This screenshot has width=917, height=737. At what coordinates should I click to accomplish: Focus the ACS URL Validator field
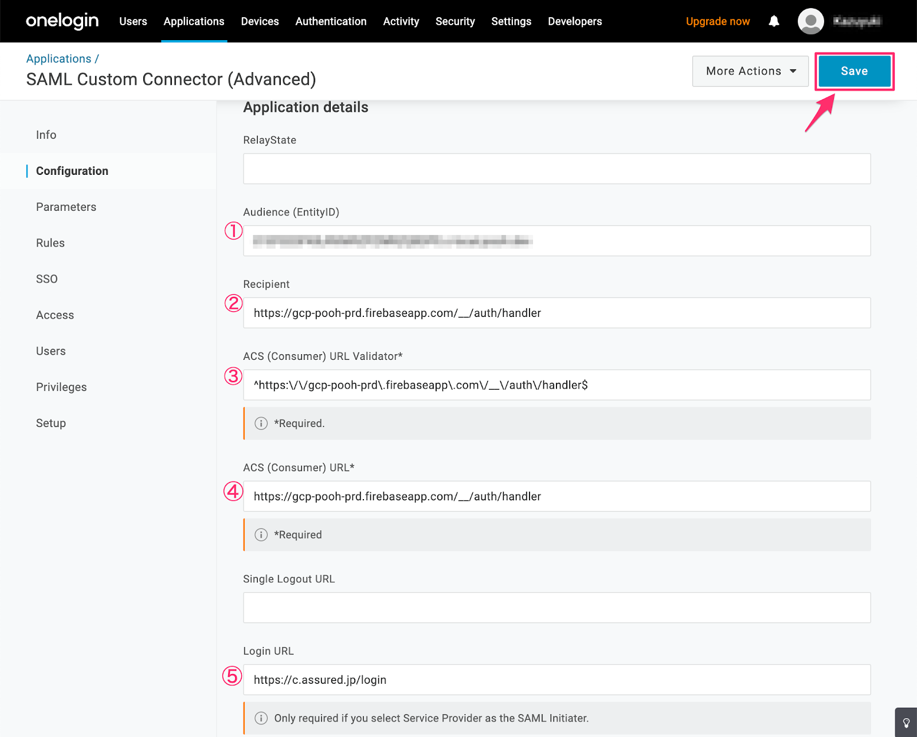(557, 385)
